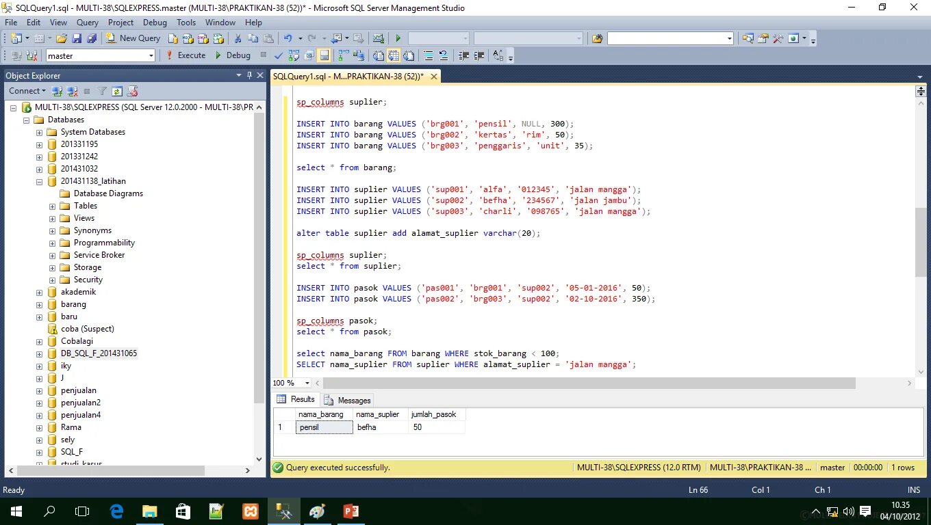Click the Increase Indent icon
Screen dimensions: 931x525
479,55
